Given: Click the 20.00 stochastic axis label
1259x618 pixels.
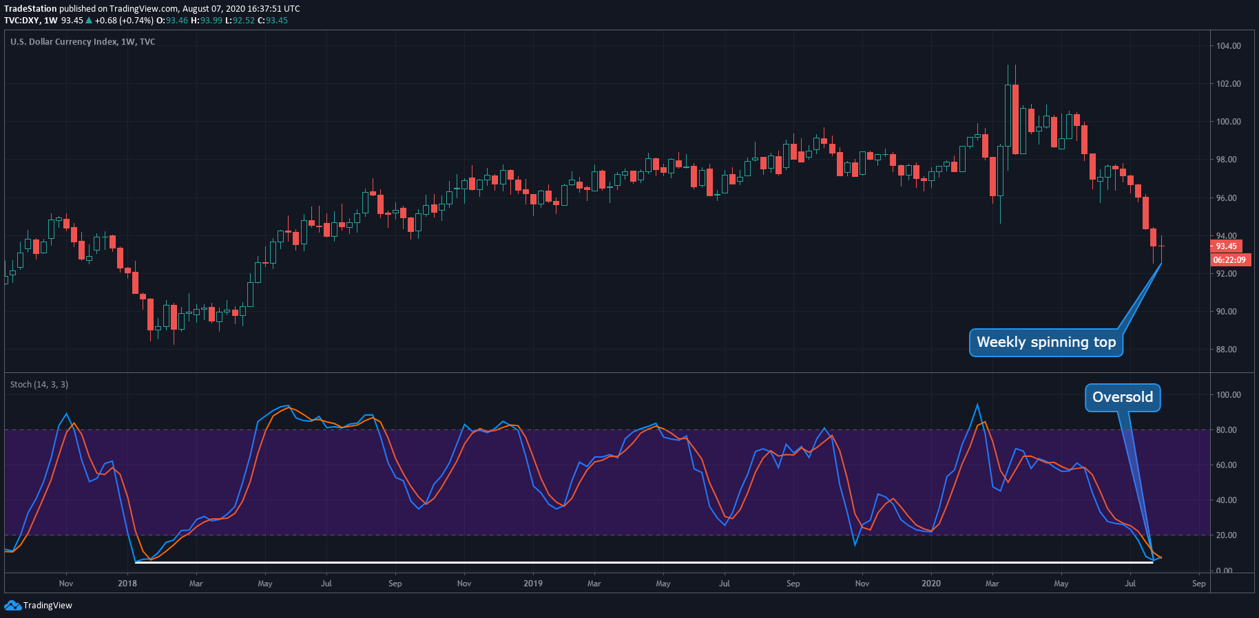Looking at the screenshot, I should [x=1227, y=535].
